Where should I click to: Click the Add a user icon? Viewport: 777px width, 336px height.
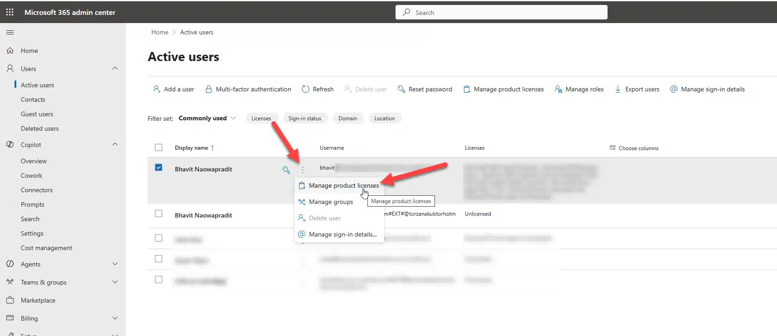157,89
